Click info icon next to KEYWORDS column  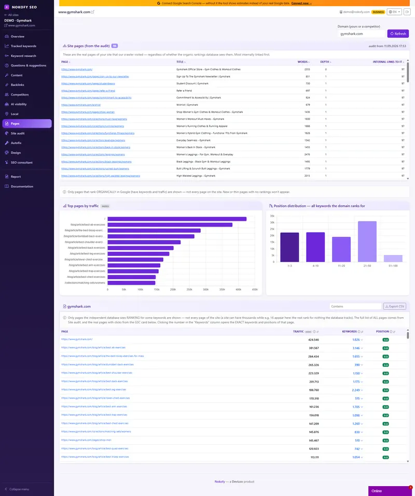coord(359,332)
